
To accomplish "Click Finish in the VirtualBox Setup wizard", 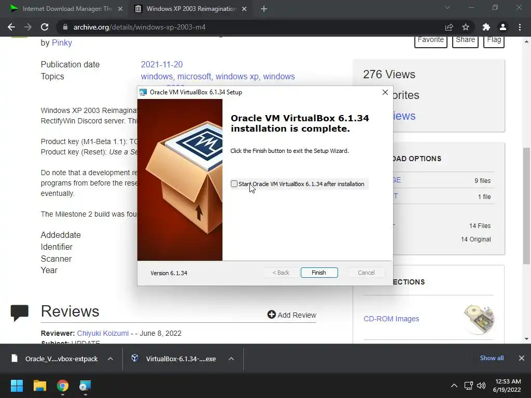I will point(319,273).
